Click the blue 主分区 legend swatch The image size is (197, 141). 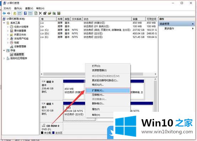[53, 133]
